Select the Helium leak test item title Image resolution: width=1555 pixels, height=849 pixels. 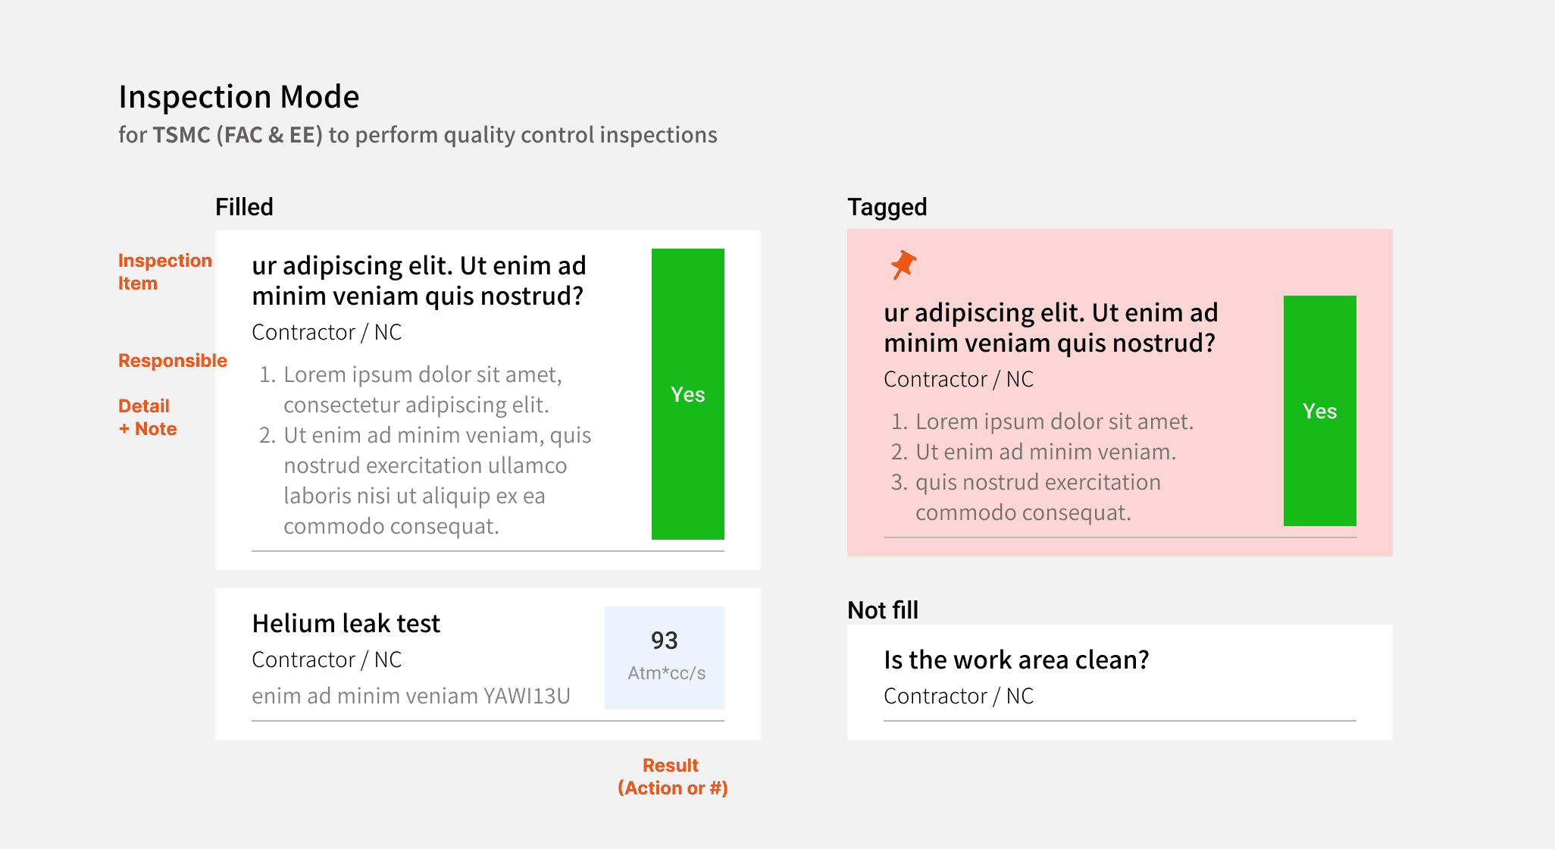(x=346, y=623)
